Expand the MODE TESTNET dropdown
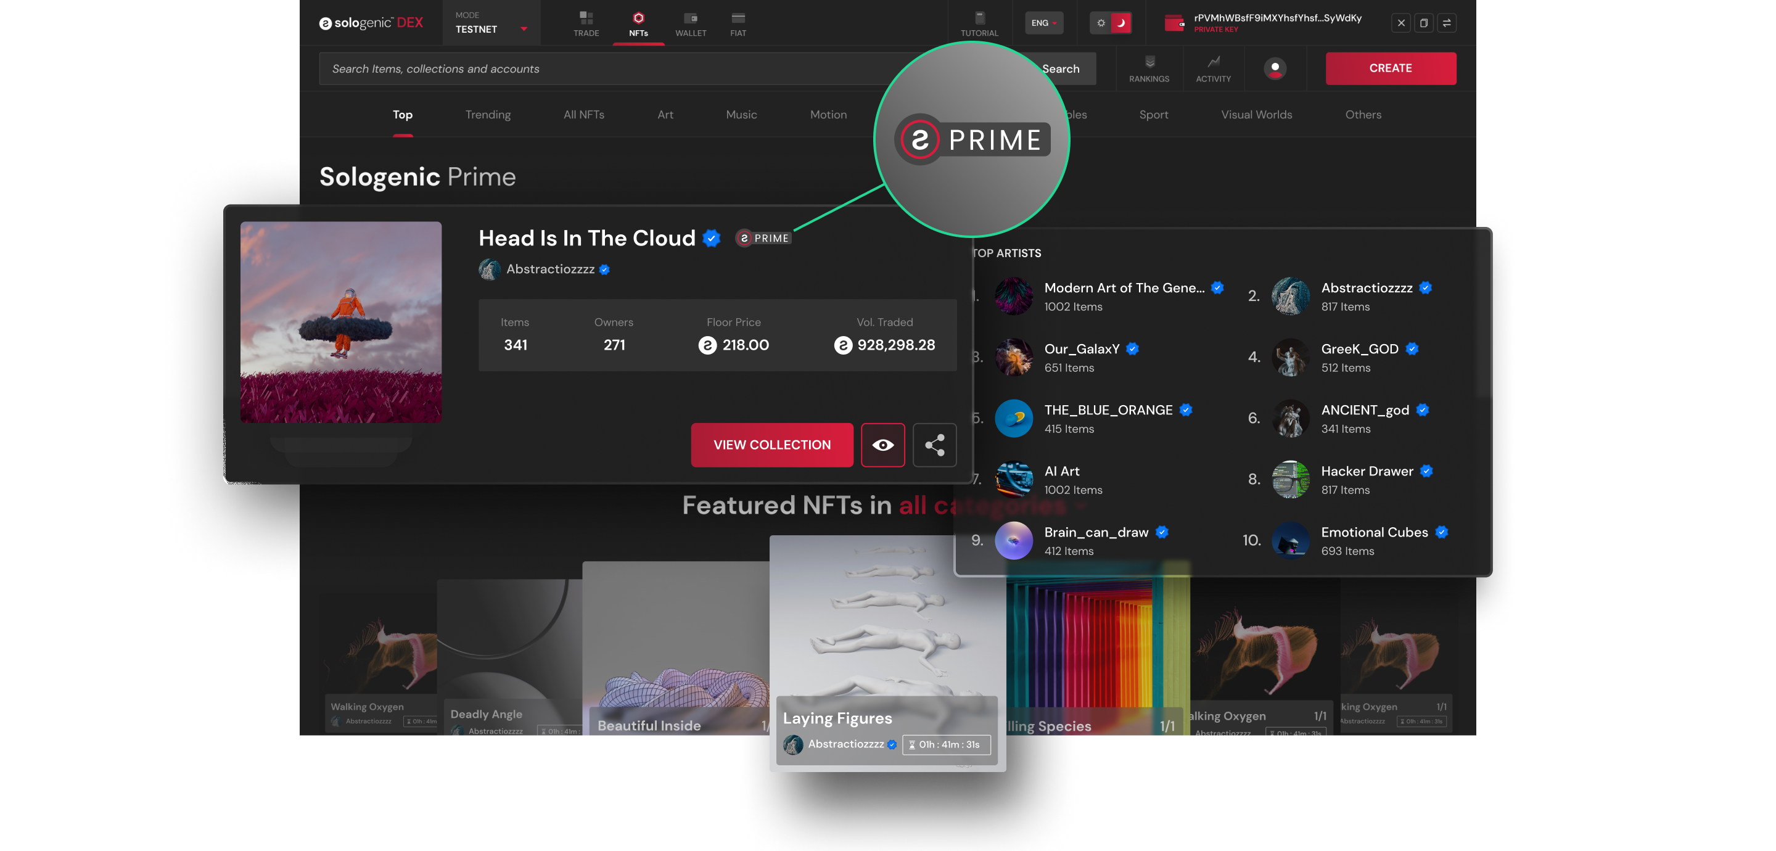The image size is (1776, 851). click(x=491, y=23)
